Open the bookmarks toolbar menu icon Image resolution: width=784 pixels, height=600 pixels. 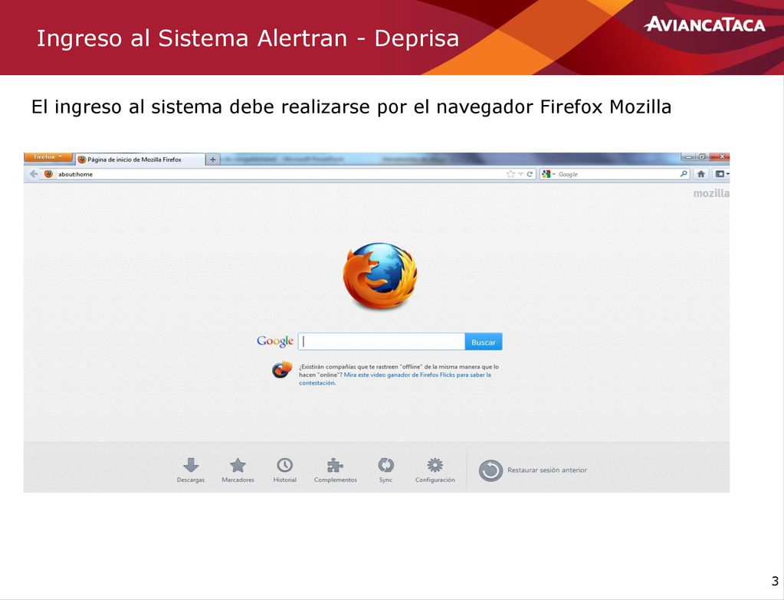coord(721,174)
